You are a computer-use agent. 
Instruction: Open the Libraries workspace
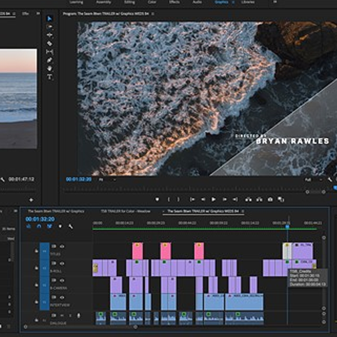248,2
